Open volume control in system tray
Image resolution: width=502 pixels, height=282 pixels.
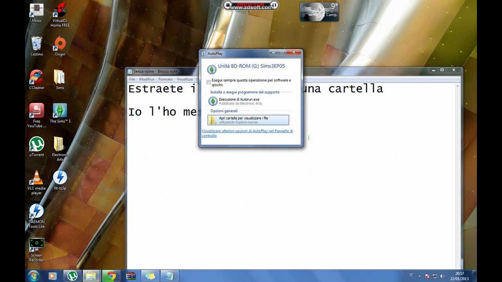click(442, 276)
